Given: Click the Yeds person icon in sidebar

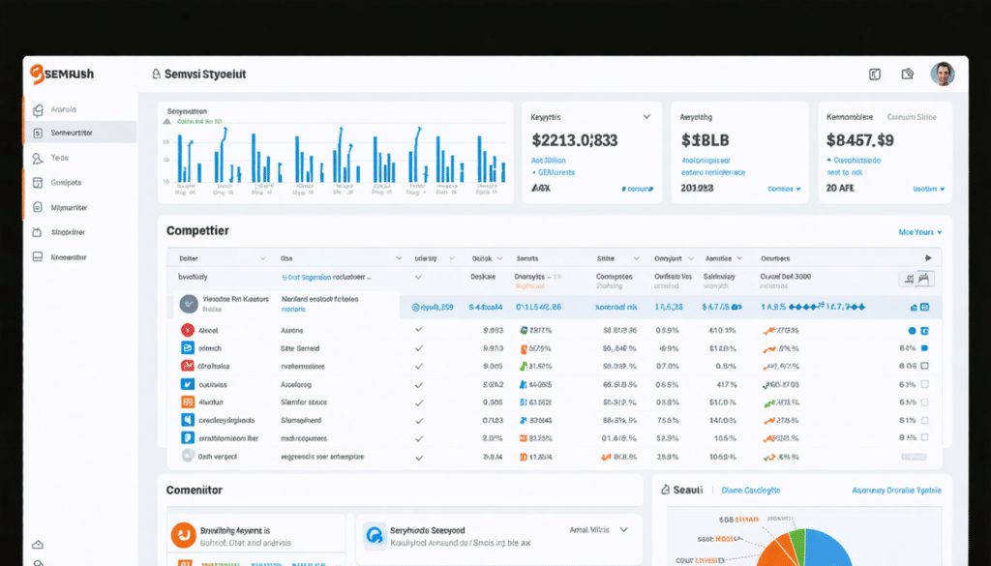Looking at the screenshot, I should pos(38,158).
